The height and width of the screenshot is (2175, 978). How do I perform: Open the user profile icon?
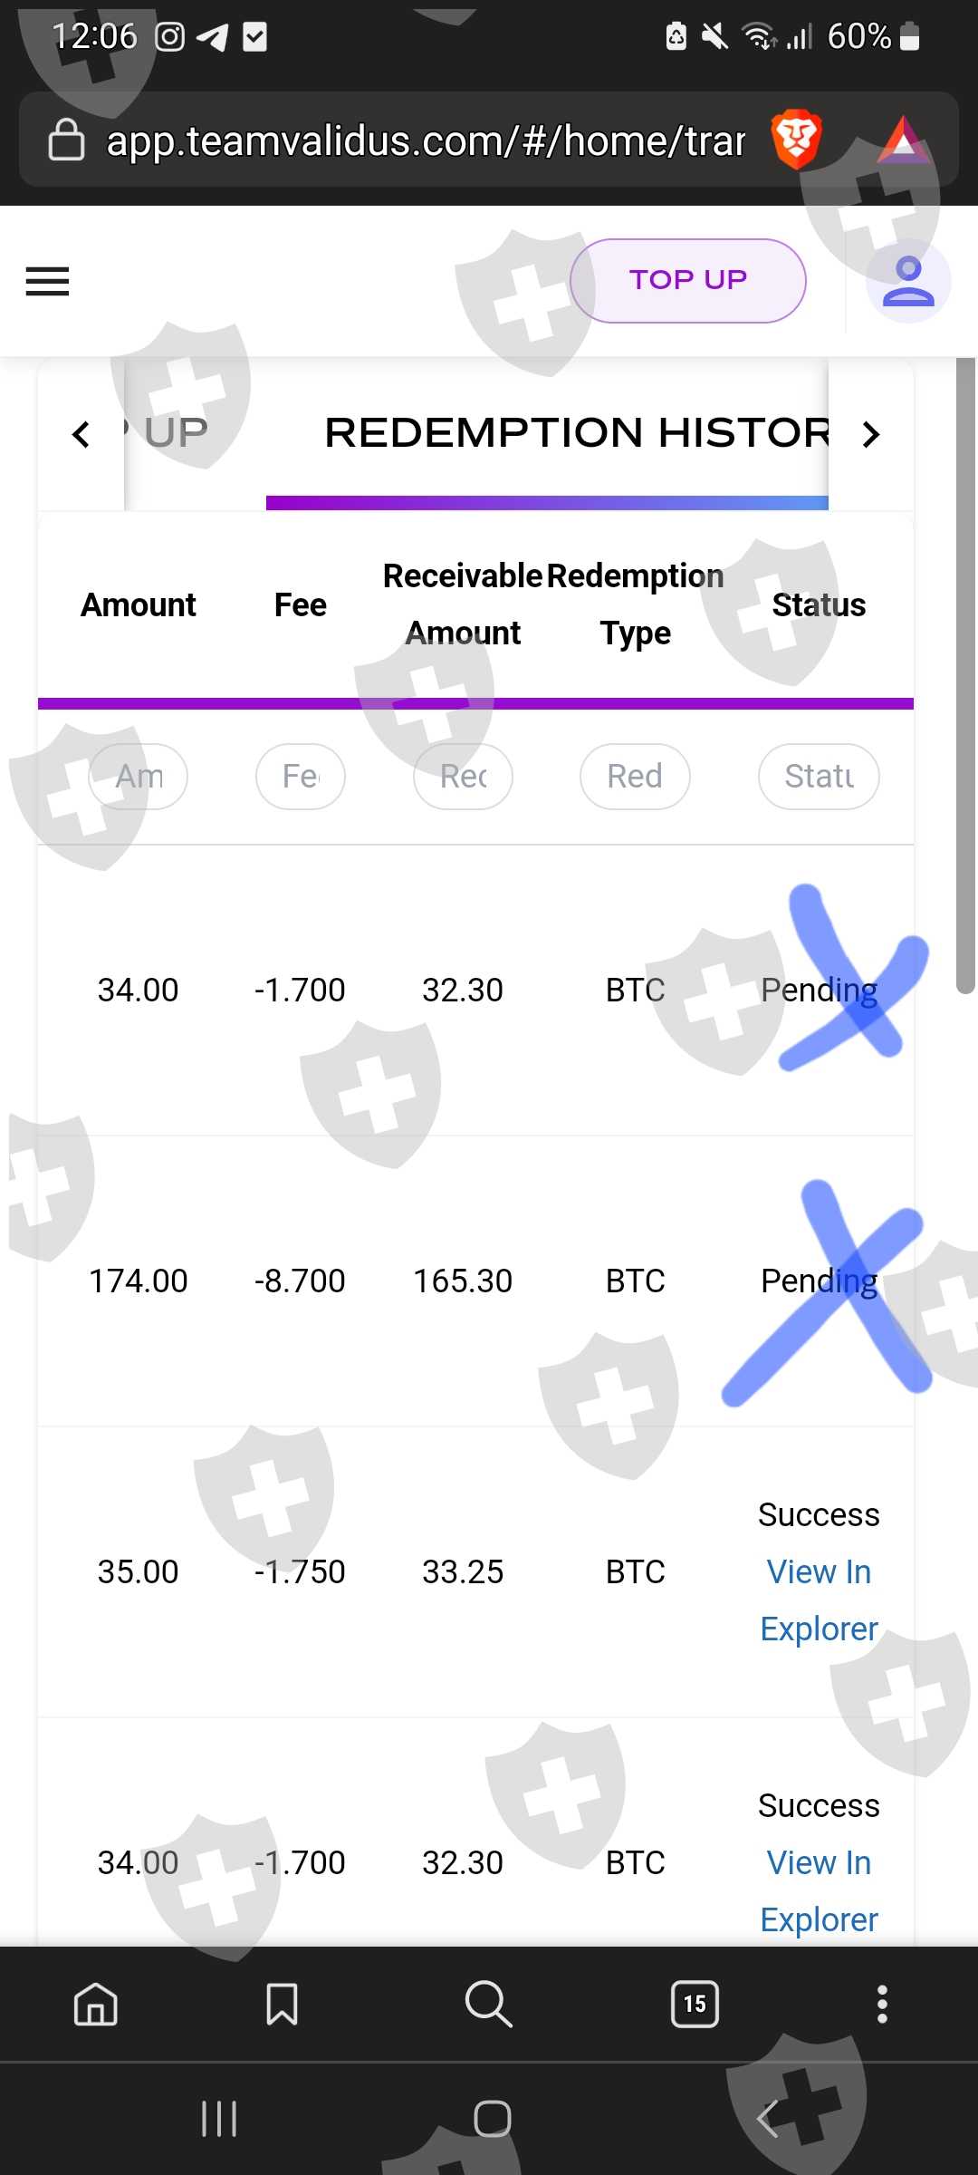(x=907, y=281)
